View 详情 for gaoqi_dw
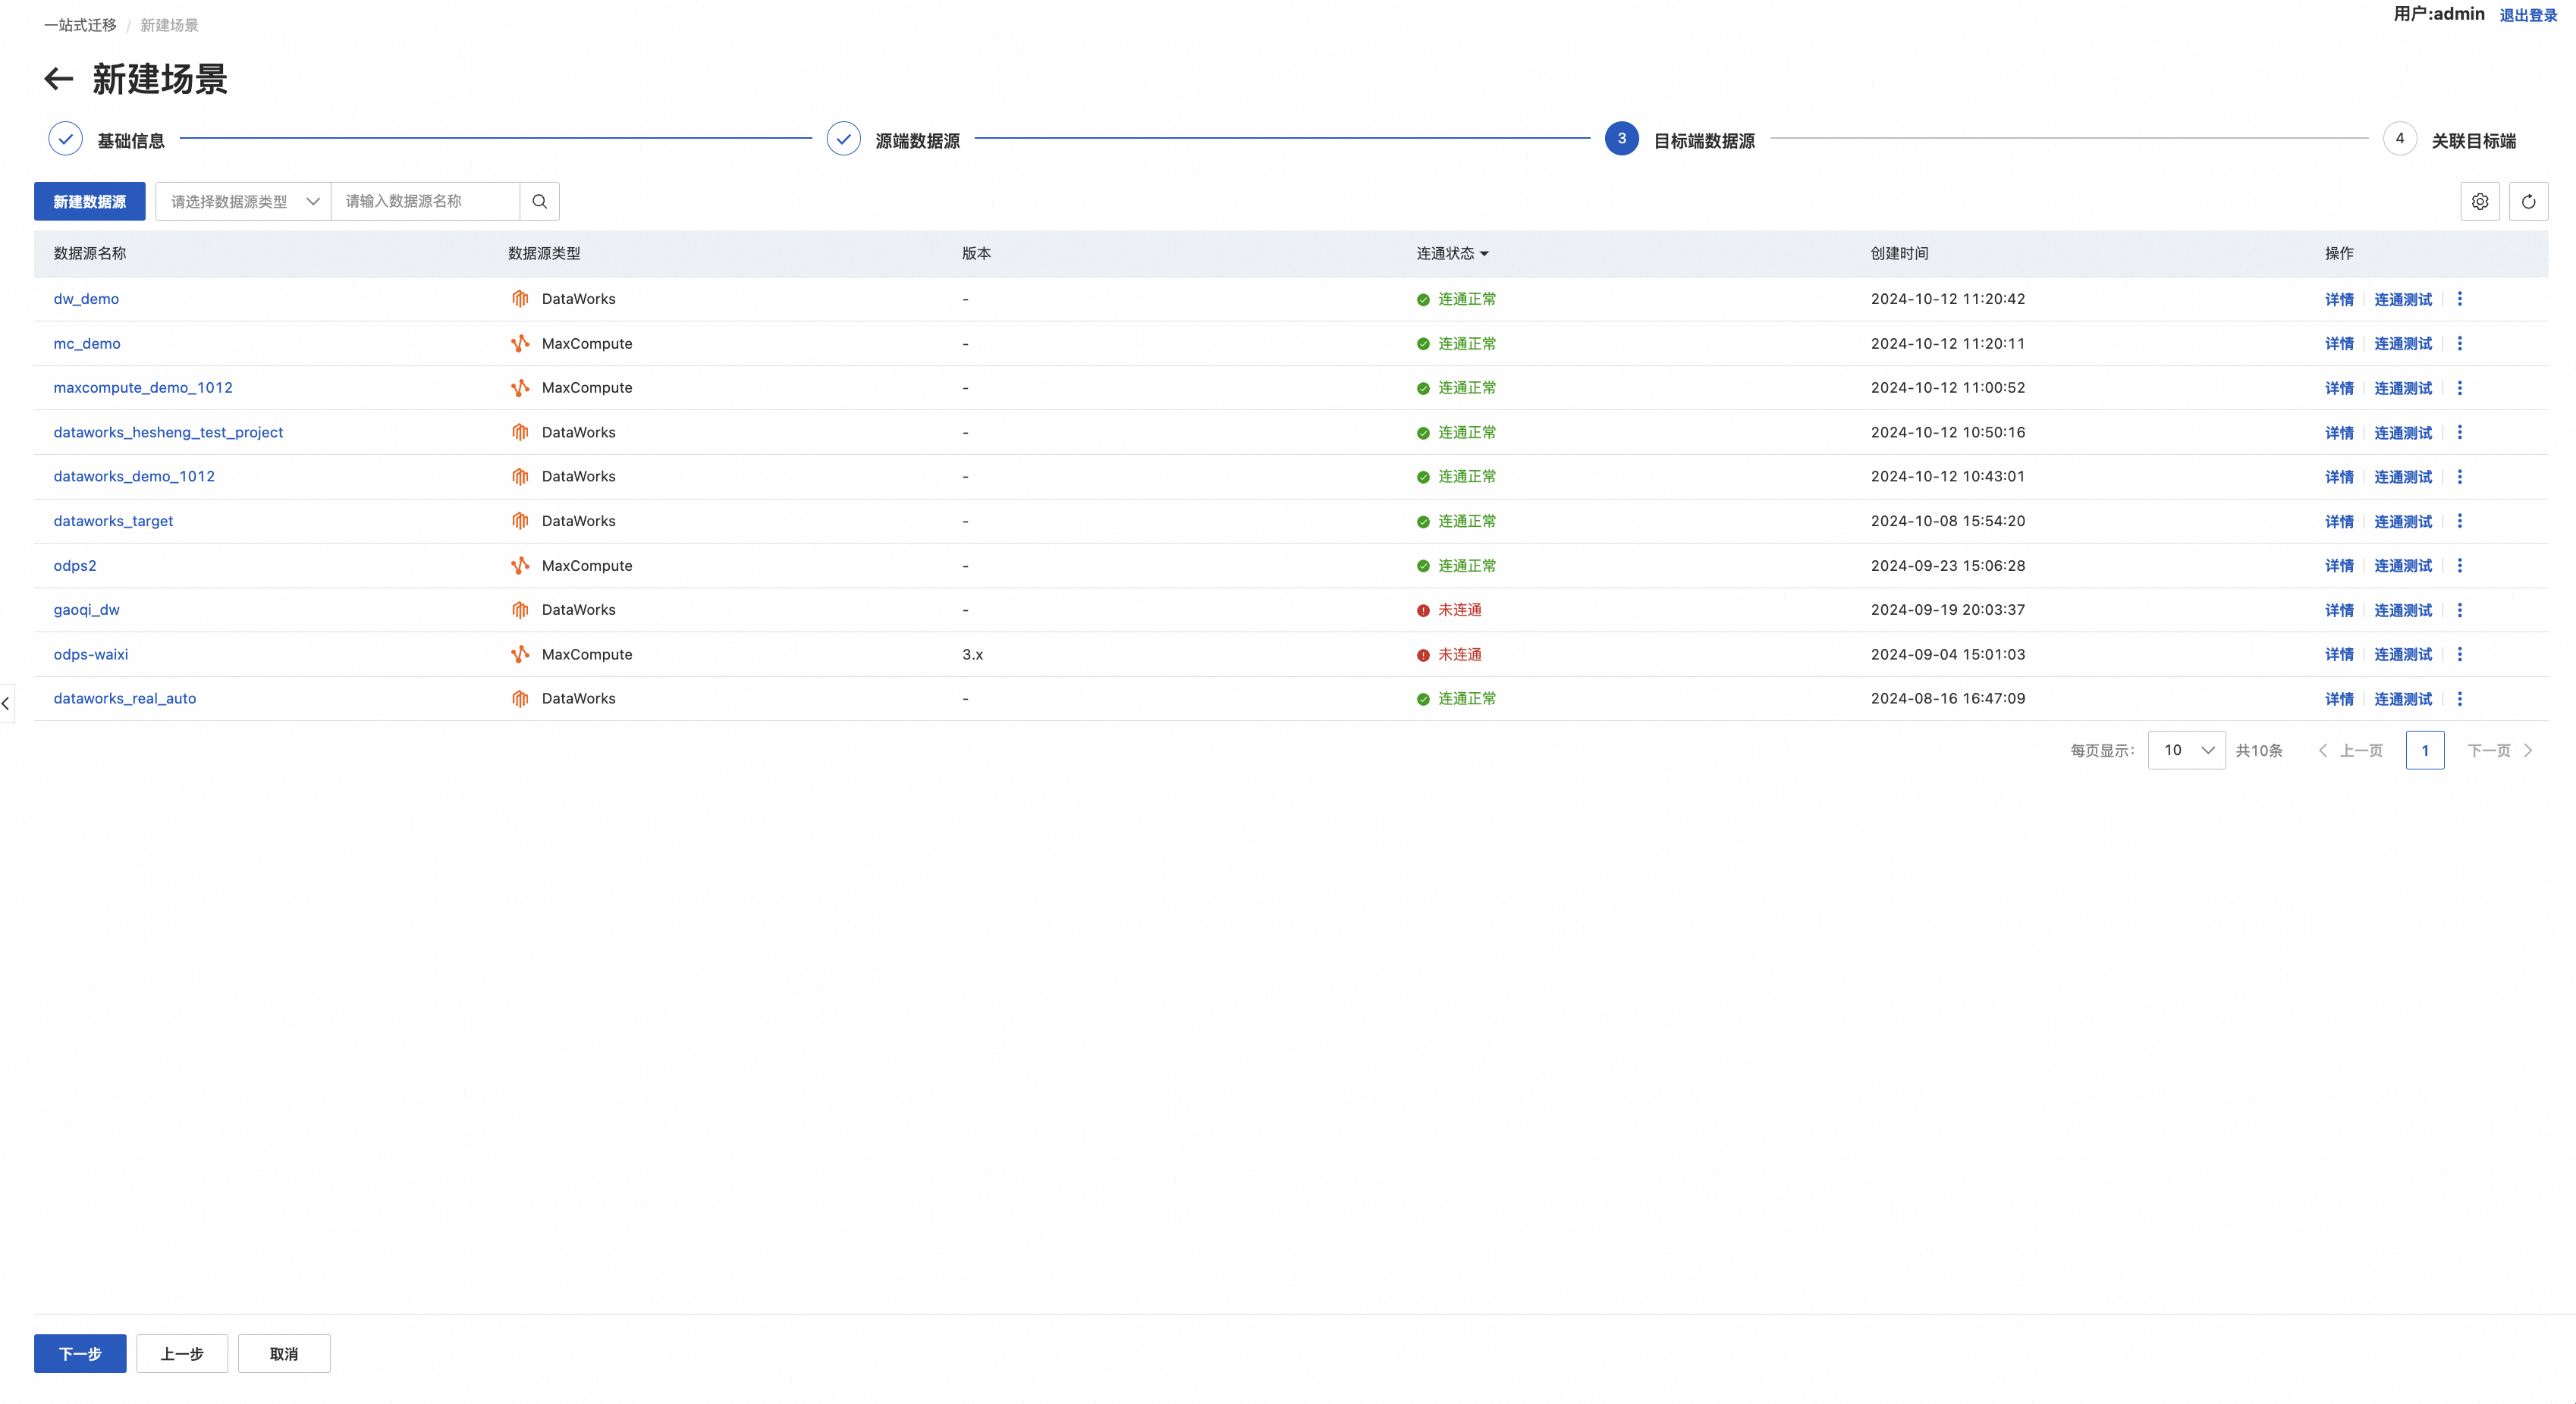The width and height of the screenshot is (2576, 1404). (2339, 610)
